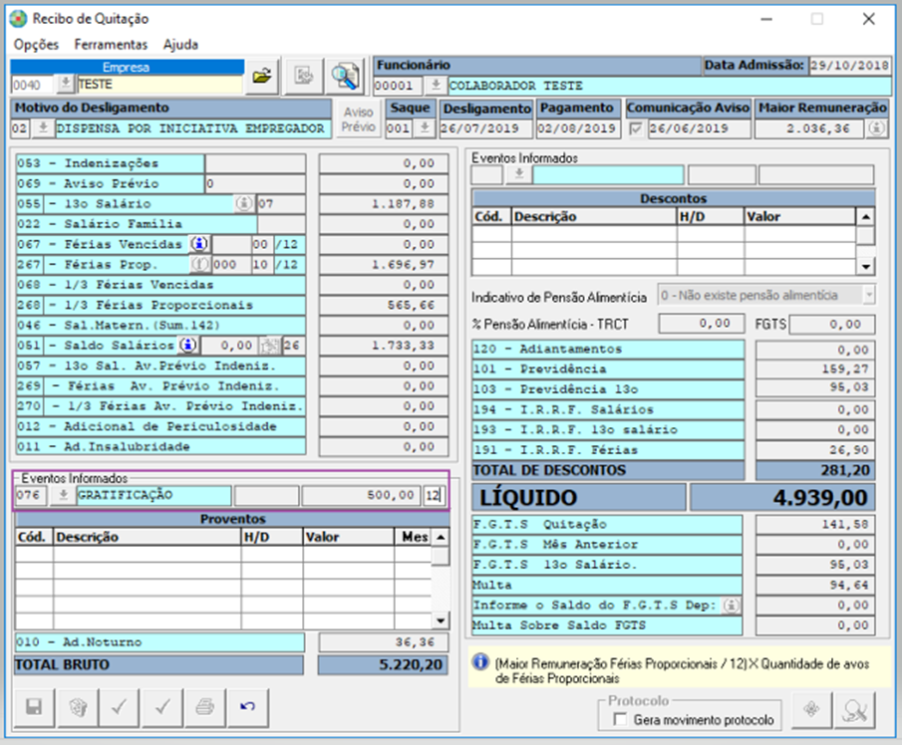Image resolution: width=902 pixels, height=745 pixels.
Task: Click the TOTAL BRUTO value 5.220,20
Action: [383, 665]
